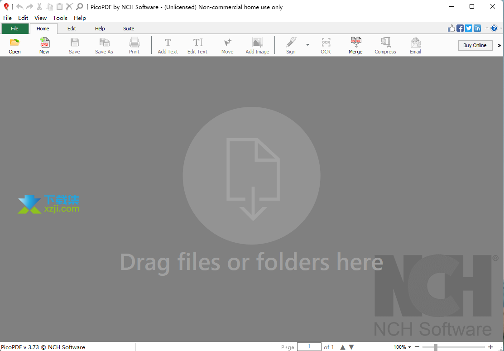Click the Save toolbar icon
The width and height of the screenshot is (504, 351).
(x=74, y=45)
